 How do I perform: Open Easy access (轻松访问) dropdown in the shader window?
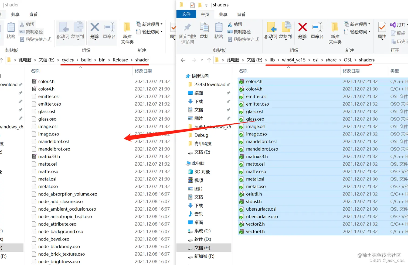(x=149, y=32)
